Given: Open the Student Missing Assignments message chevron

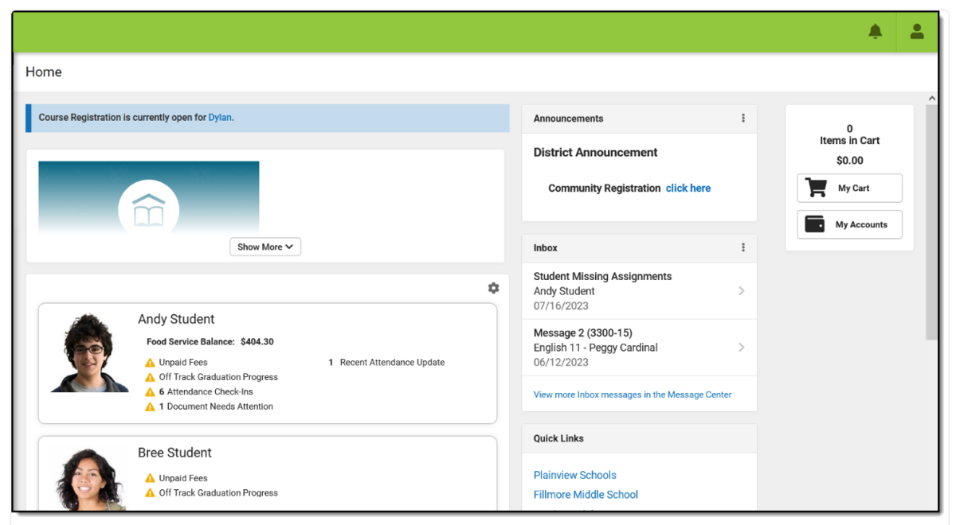Looking at the screenshot, I should click(742, 291).
